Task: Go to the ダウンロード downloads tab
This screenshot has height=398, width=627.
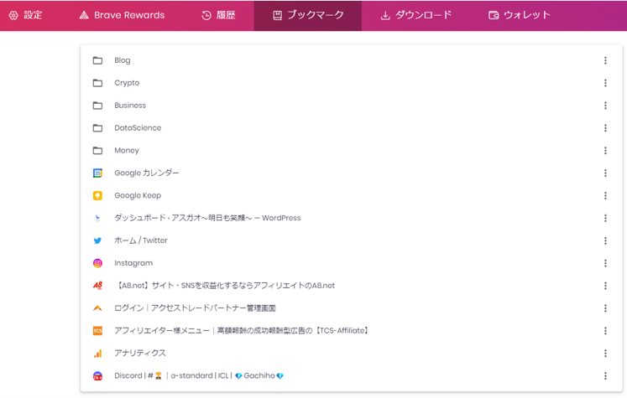Action: click(415, 16)
